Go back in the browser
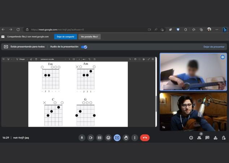 [3, 30]
